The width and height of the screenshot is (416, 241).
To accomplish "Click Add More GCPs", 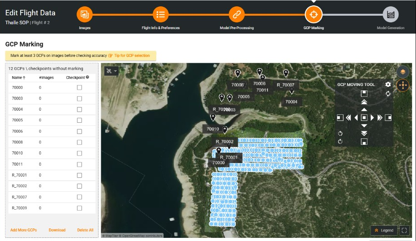I will click(24, 230).
